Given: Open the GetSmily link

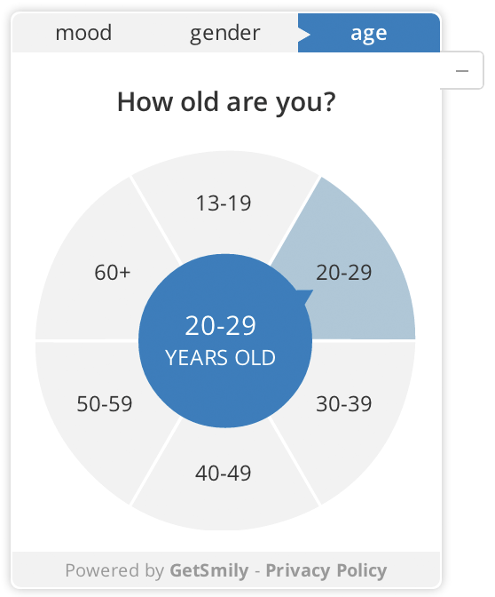Looking at the screenshot, I should click(209, 570).
